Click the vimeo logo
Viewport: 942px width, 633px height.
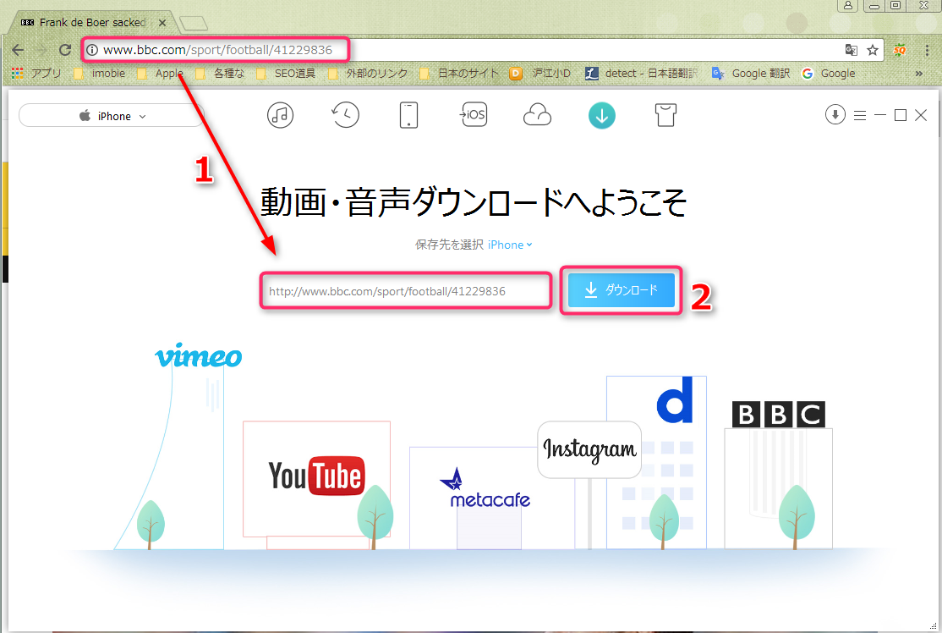point(198,355)
